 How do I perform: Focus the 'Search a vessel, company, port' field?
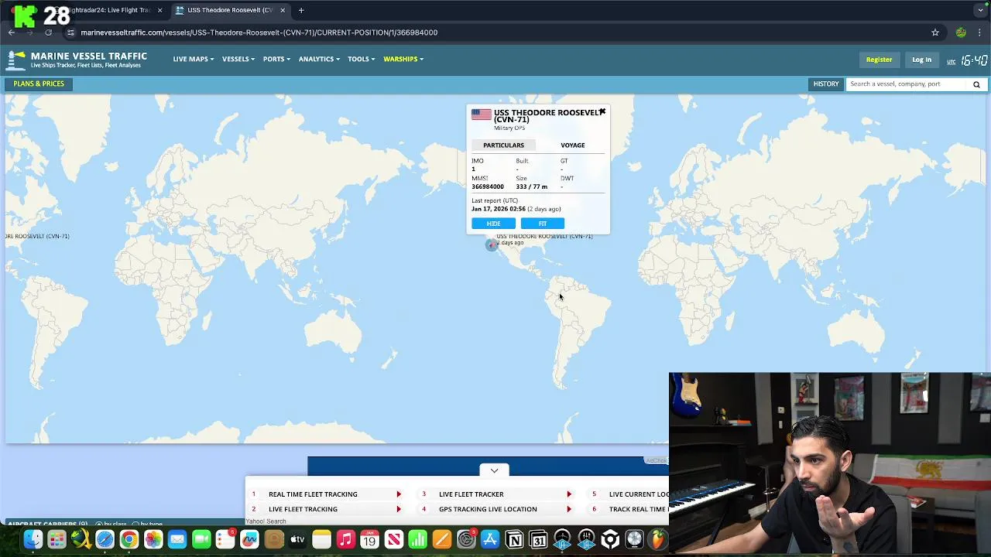[x=907, y=84]
